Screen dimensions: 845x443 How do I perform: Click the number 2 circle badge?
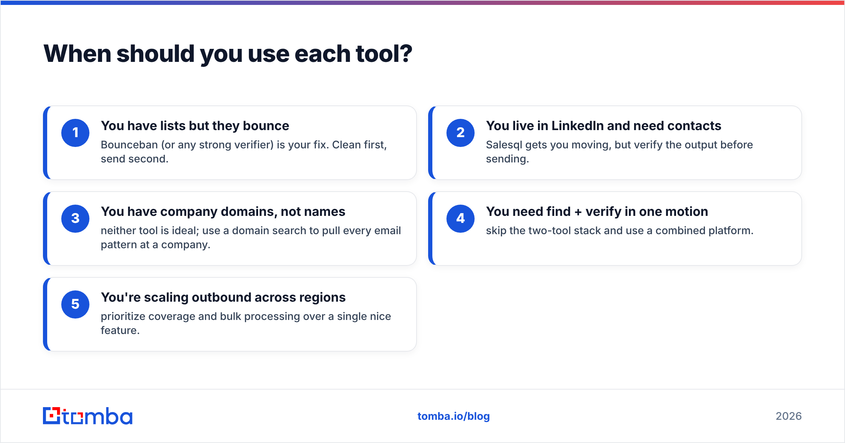pyautogui.click(x=461, y=133)
